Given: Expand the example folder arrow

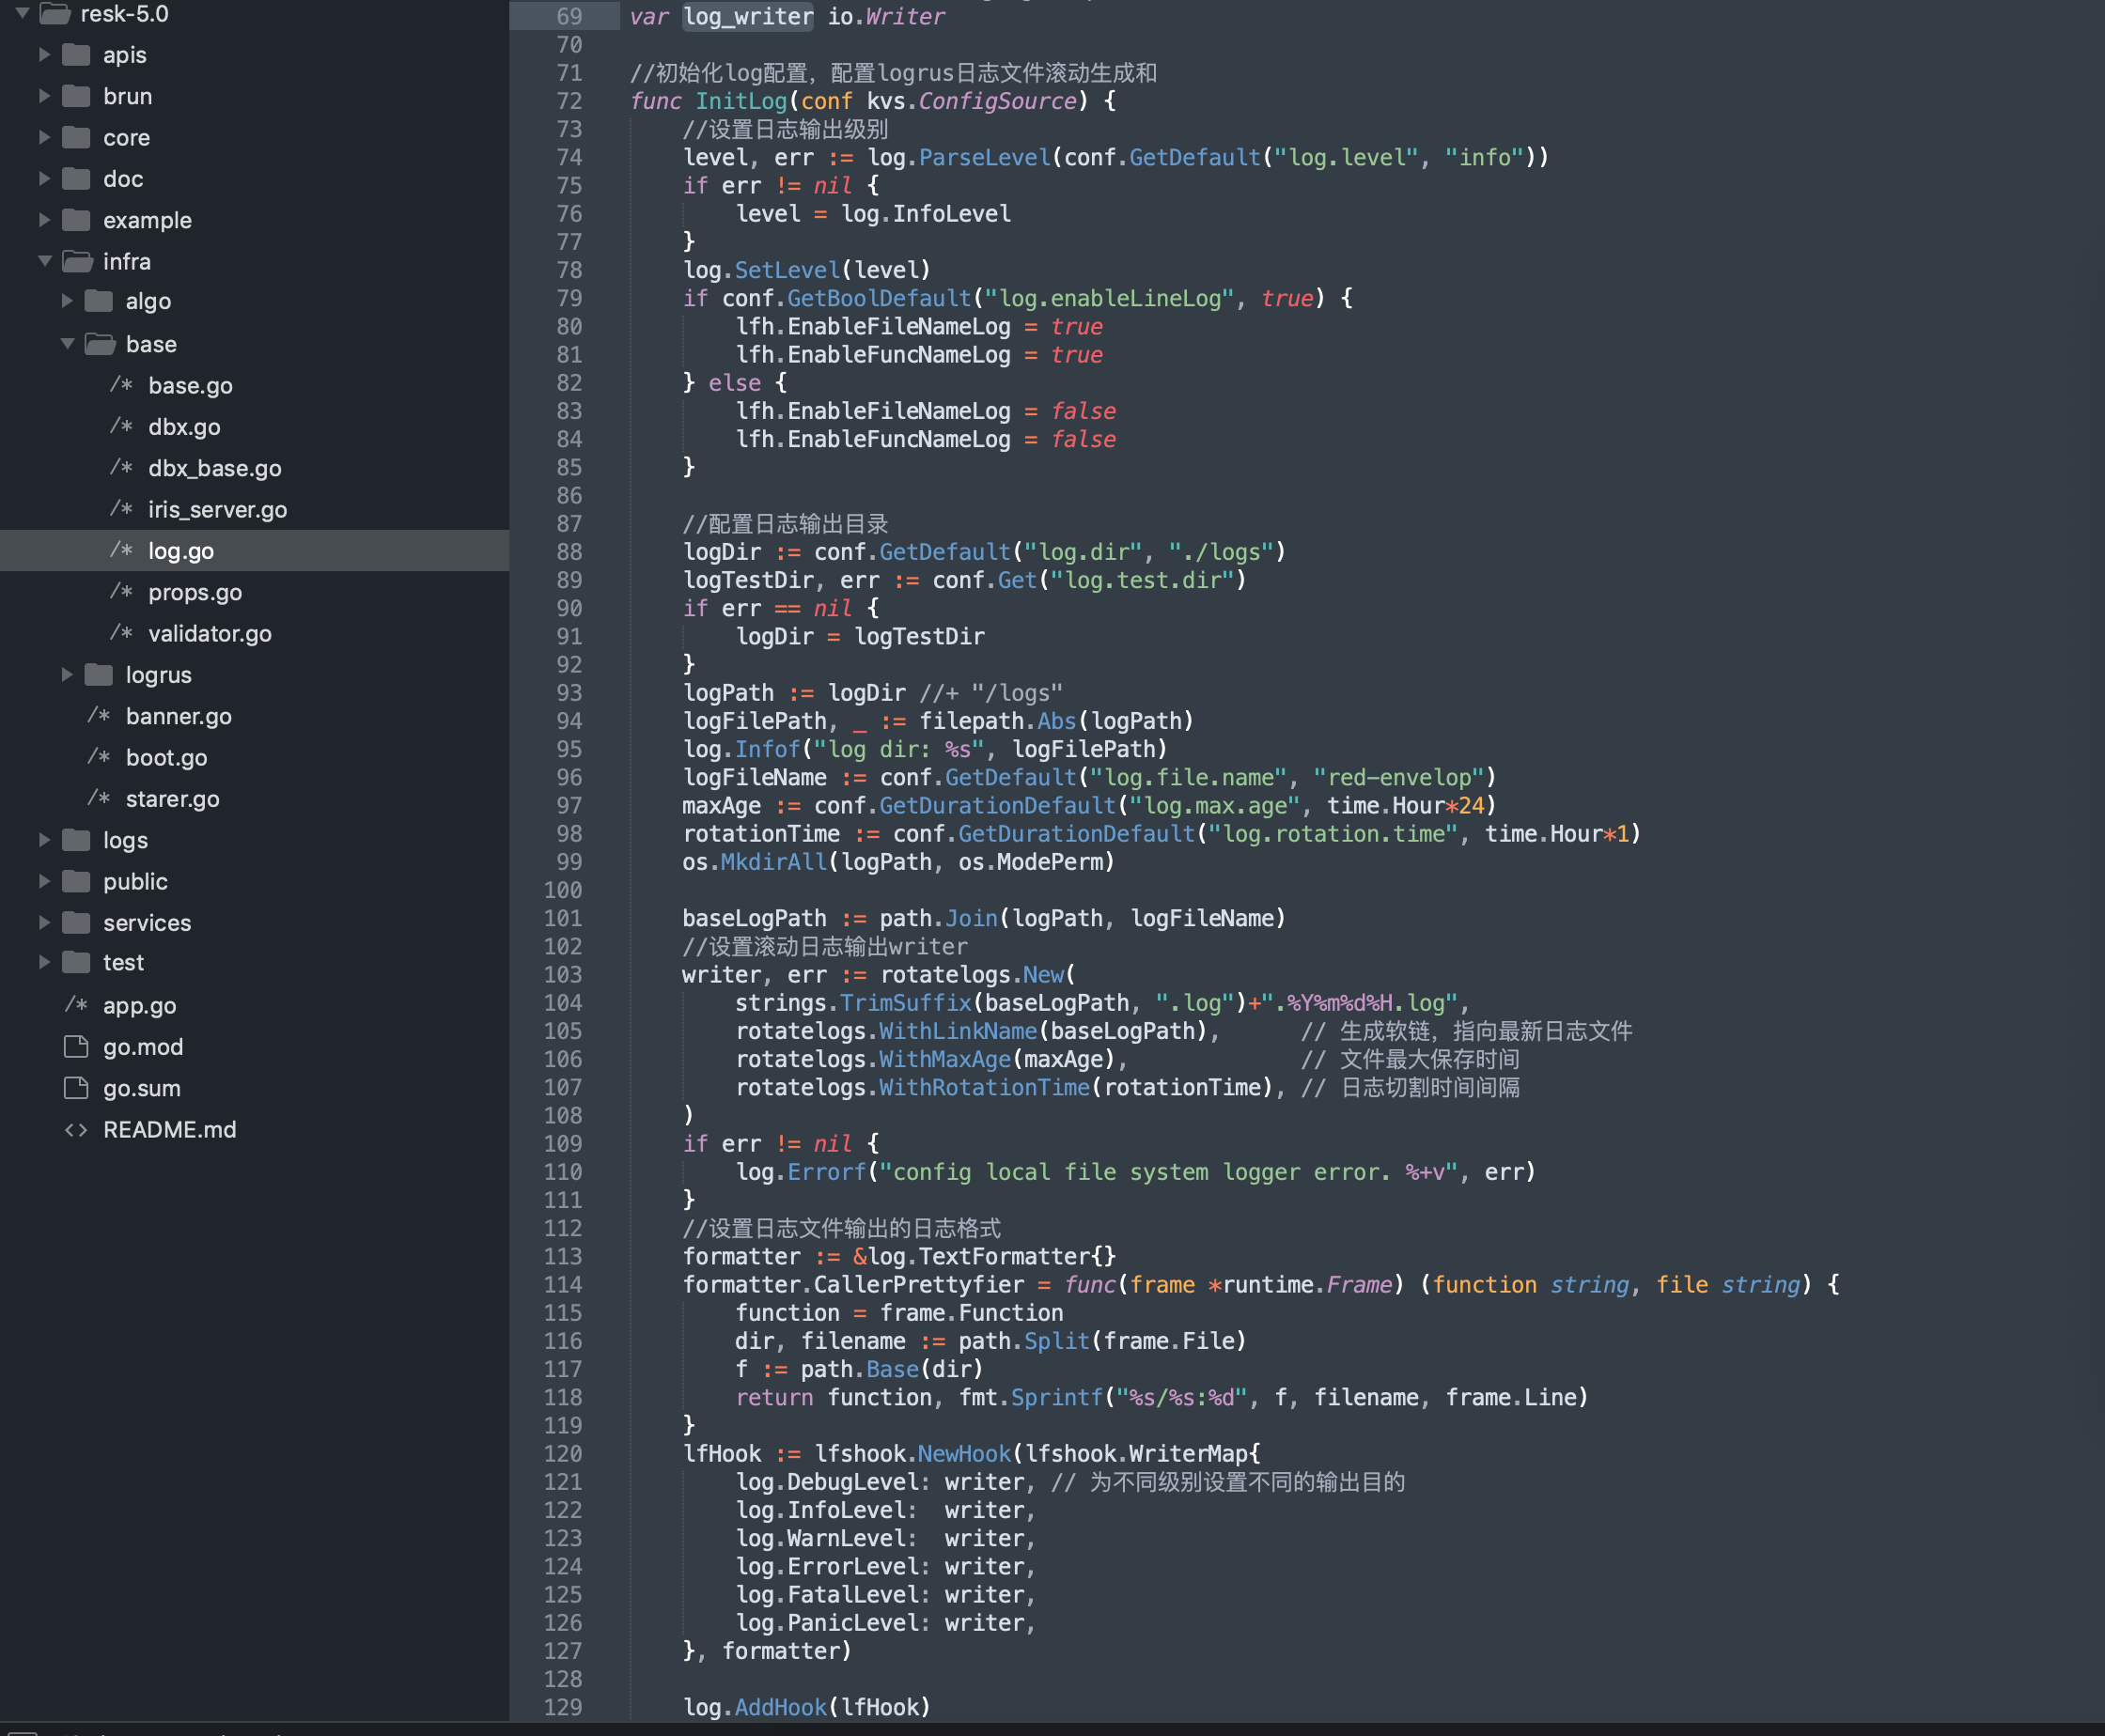Looking at the screenshot, I should click(x=44, y=219).
